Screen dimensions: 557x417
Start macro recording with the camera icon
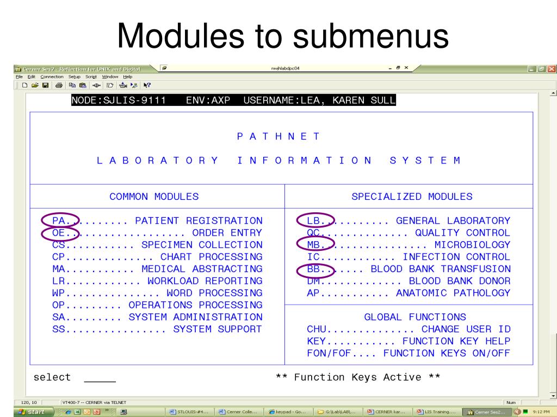pyautogui.click(x=123, y=85)
